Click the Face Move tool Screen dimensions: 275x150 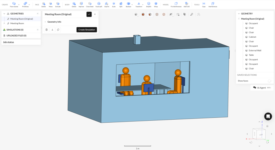coord(50,5)
